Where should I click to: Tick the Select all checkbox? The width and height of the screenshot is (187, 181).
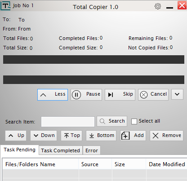tap(134, 121)
